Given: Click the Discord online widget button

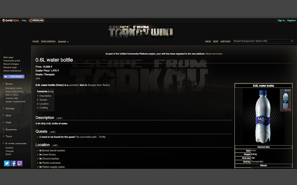Looking at the screenshot, I should pyautogui.click(x=14, y=76).
